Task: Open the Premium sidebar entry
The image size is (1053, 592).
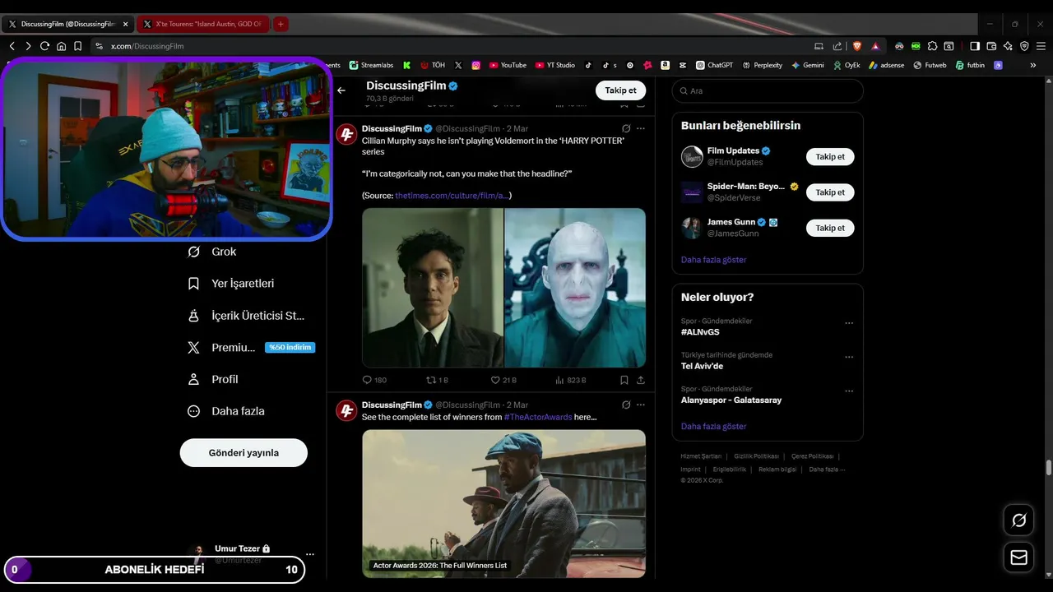Action: pos(251,348)
